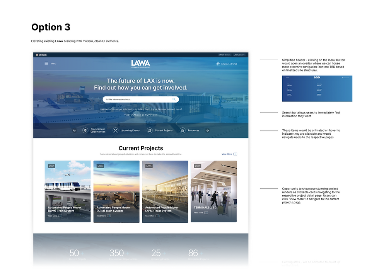Click the Upcoming Events circle icon

click(116, 130)
